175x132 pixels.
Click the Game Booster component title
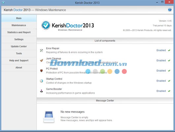click(54, 89)
